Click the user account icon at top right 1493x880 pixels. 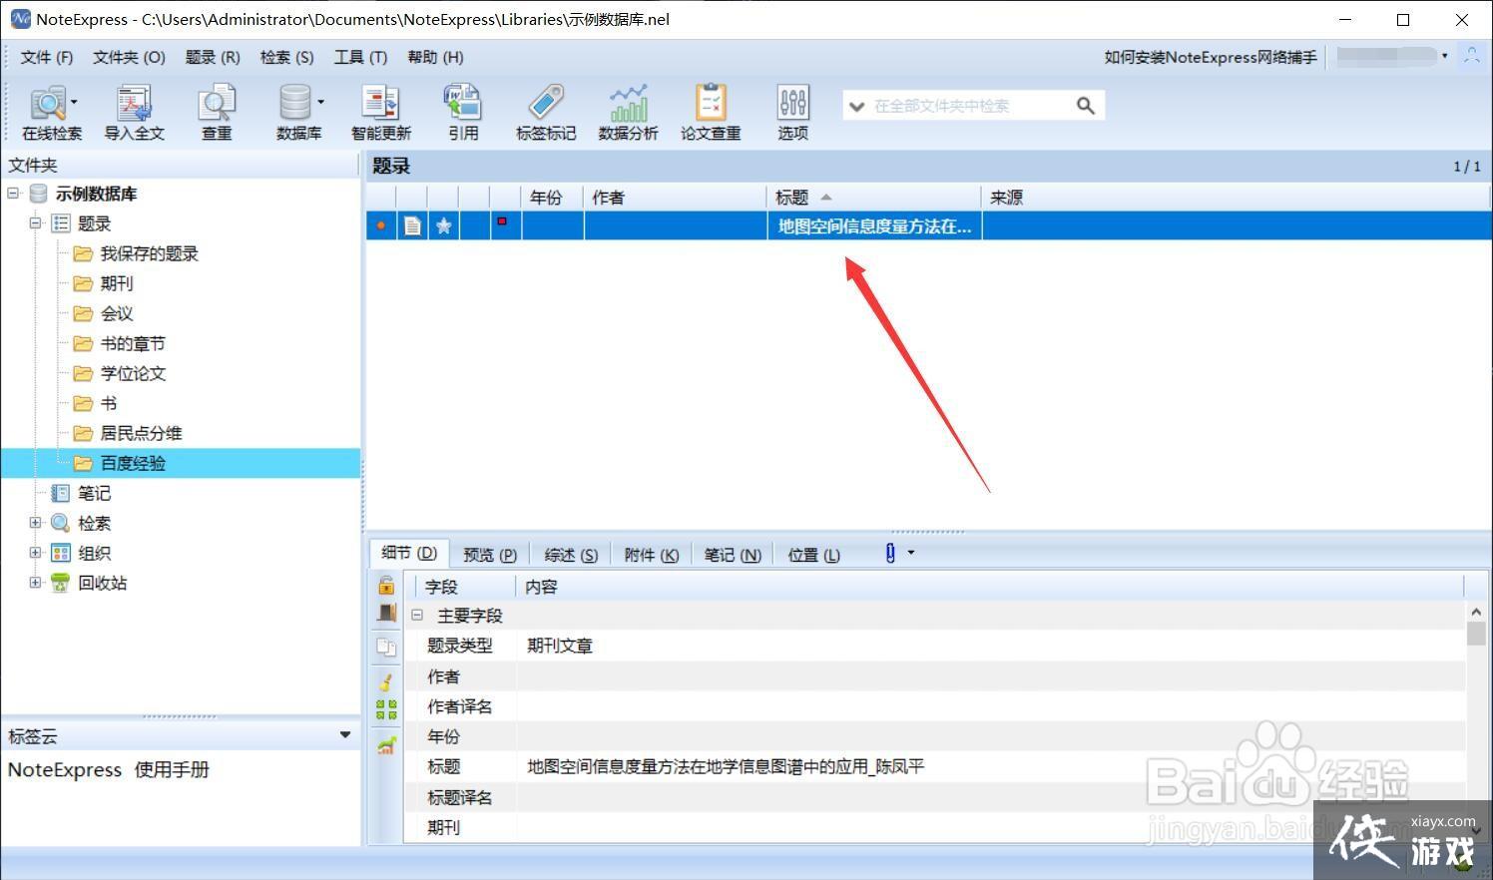[1471, 56]
